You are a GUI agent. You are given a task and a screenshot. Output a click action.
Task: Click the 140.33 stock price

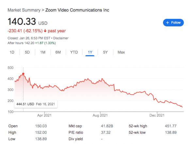point(22,22)
